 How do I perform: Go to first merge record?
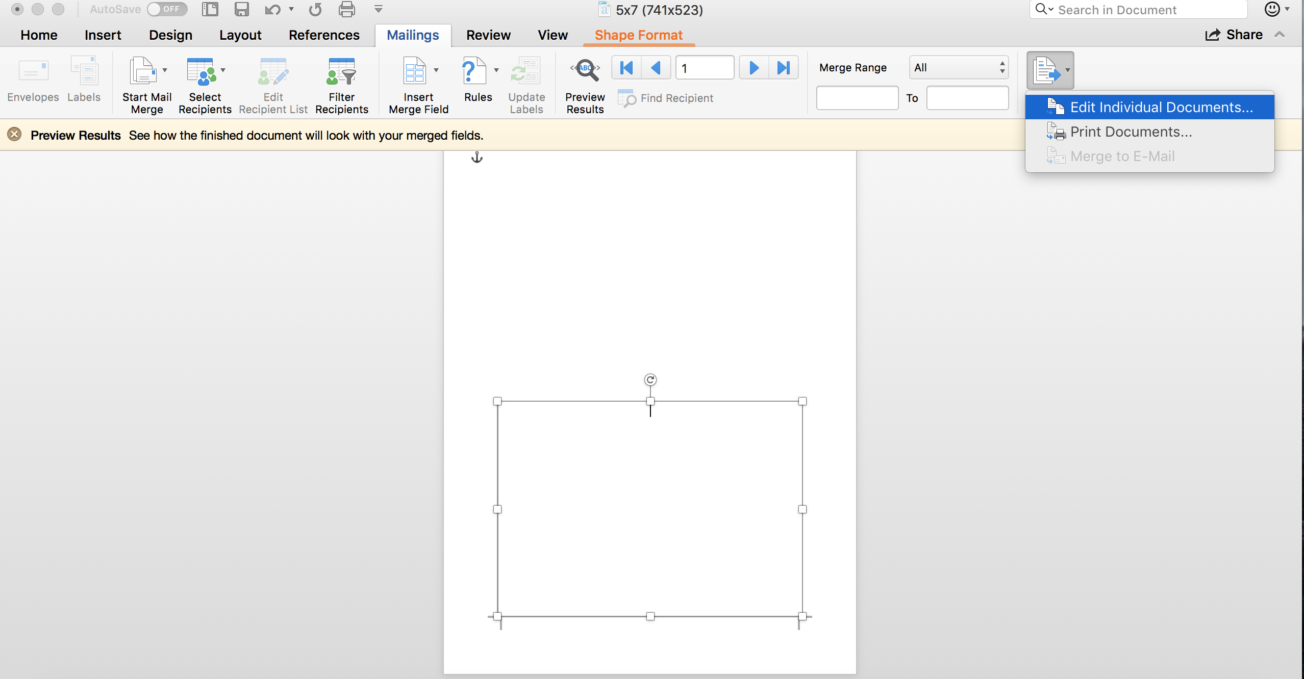coord(626,67)
